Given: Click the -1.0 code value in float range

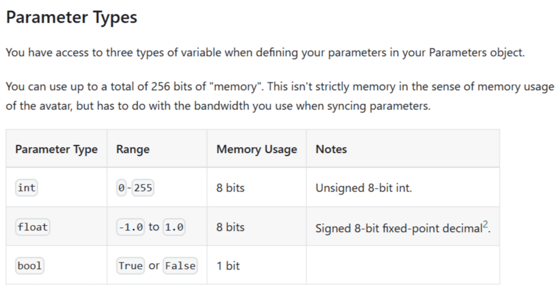Looking at the screenshot, I should click(131, 227).
